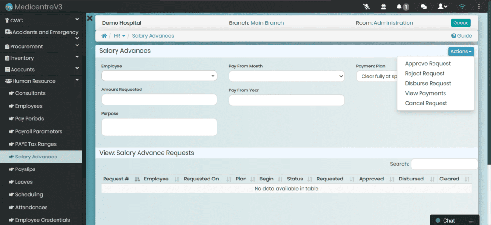Click the muted microphone icon in top bar
The height and width of the screenshot is (225, 491).
[x=366, y=6]
